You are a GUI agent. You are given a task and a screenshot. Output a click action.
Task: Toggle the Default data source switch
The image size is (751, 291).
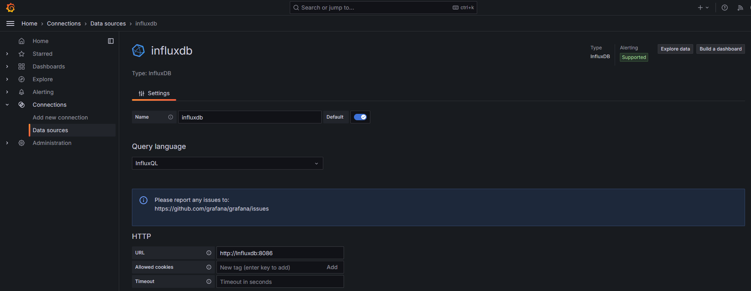[360, 117]
